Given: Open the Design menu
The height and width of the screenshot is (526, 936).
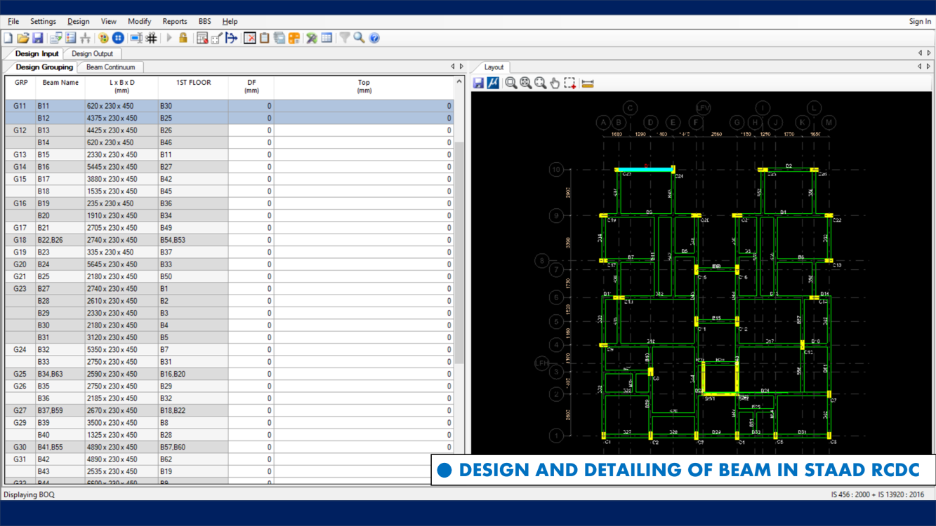Looking at the screenshot, I should click(78, 21).
